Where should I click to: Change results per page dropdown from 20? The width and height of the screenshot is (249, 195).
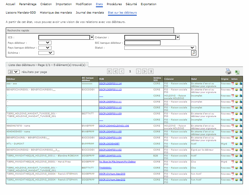pos(14,72)
